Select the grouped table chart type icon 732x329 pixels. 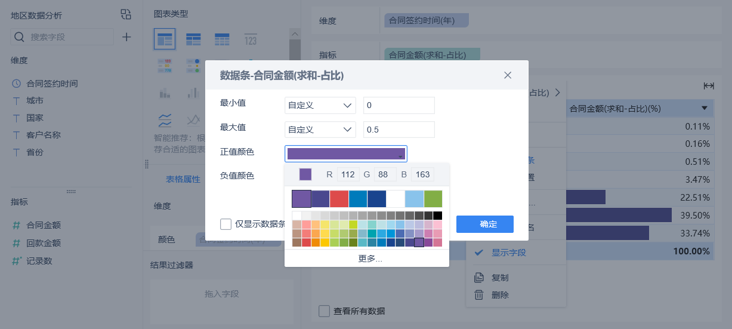[164, 40]
